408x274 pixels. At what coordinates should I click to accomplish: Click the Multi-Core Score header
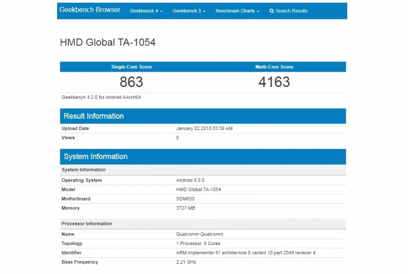[x=274, y=67]
